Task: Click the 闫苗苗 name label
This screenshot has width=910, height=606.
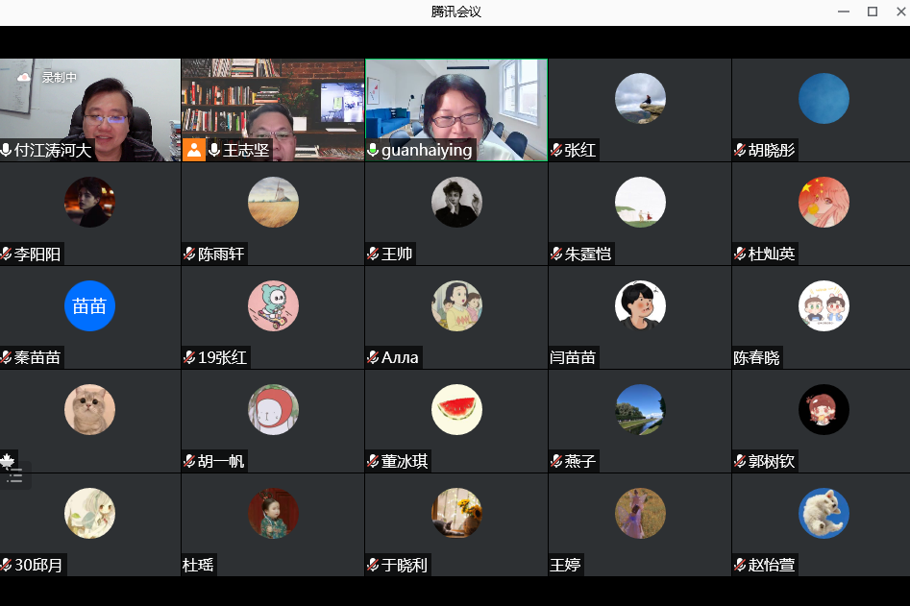Action: tap(573, 357)
